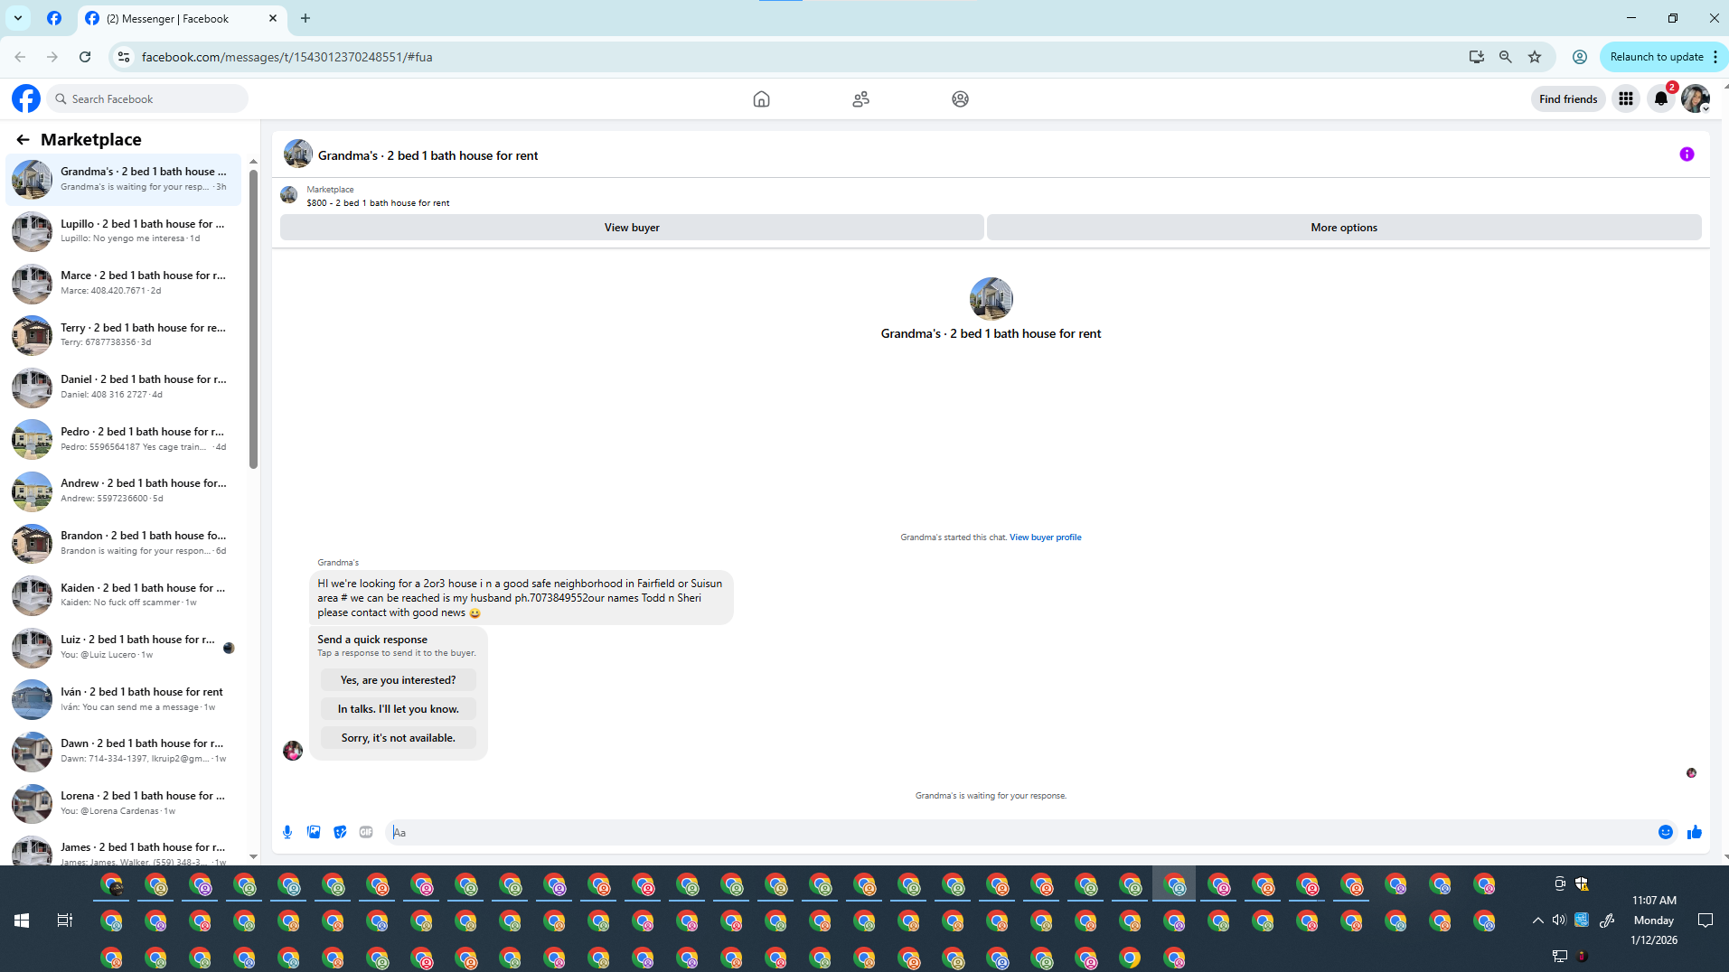Click the large centered Grandma's chat avatar
The width and height of the screenshot is (1729, 972).
tap(991, 299)
